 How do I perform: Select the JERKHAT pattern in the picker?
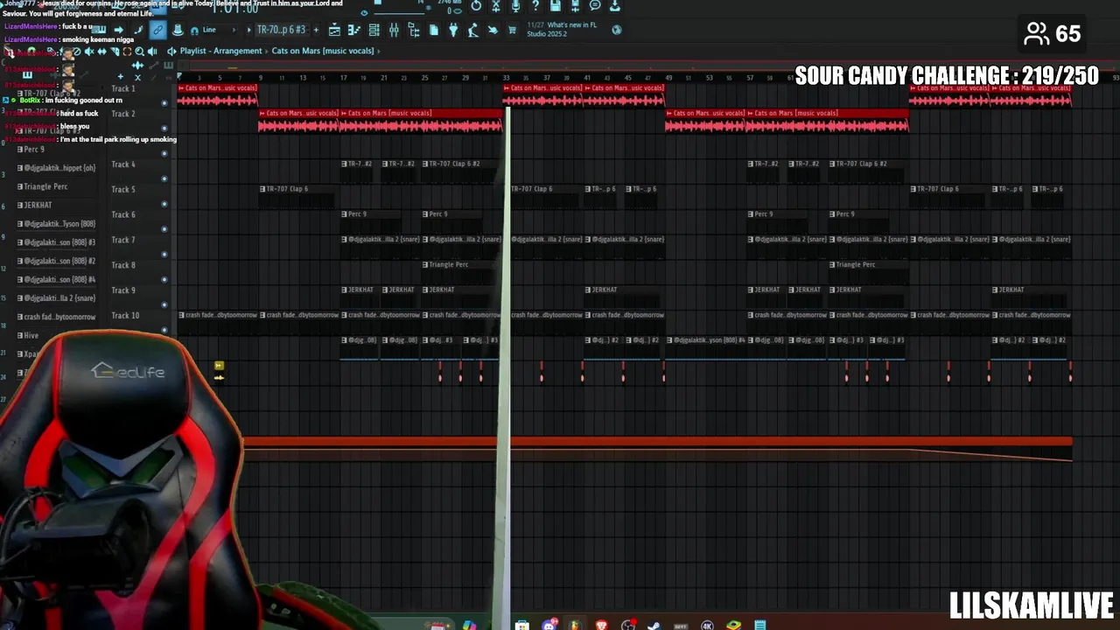coord(38,206)
